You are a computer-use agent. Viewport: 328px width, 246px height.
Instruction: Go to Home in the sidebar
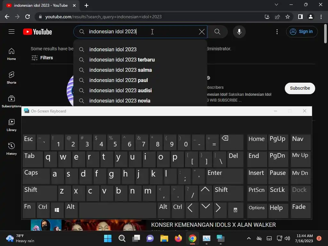pos(12,54)
